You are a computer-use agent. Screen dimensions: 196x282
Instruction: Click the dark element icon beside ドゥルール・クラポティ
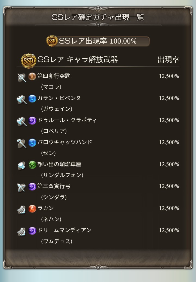[32, 120]
